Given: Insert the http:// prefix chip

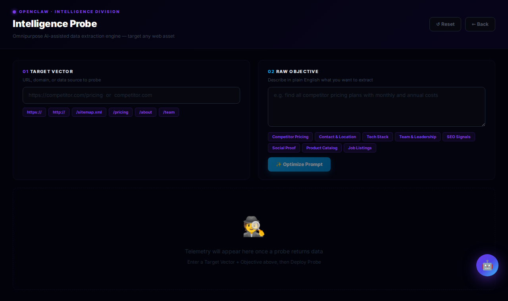Looking at the screenshot, I should [59, 112].
